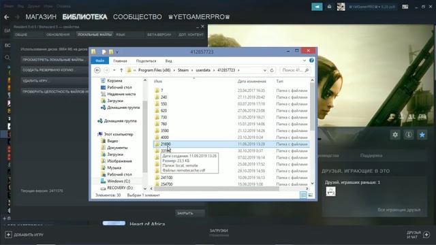Click ПРОСМОТРЕТЬ ЛОКАЛЬНЫЕ ФАЙЛЫ button

point(54,60)
